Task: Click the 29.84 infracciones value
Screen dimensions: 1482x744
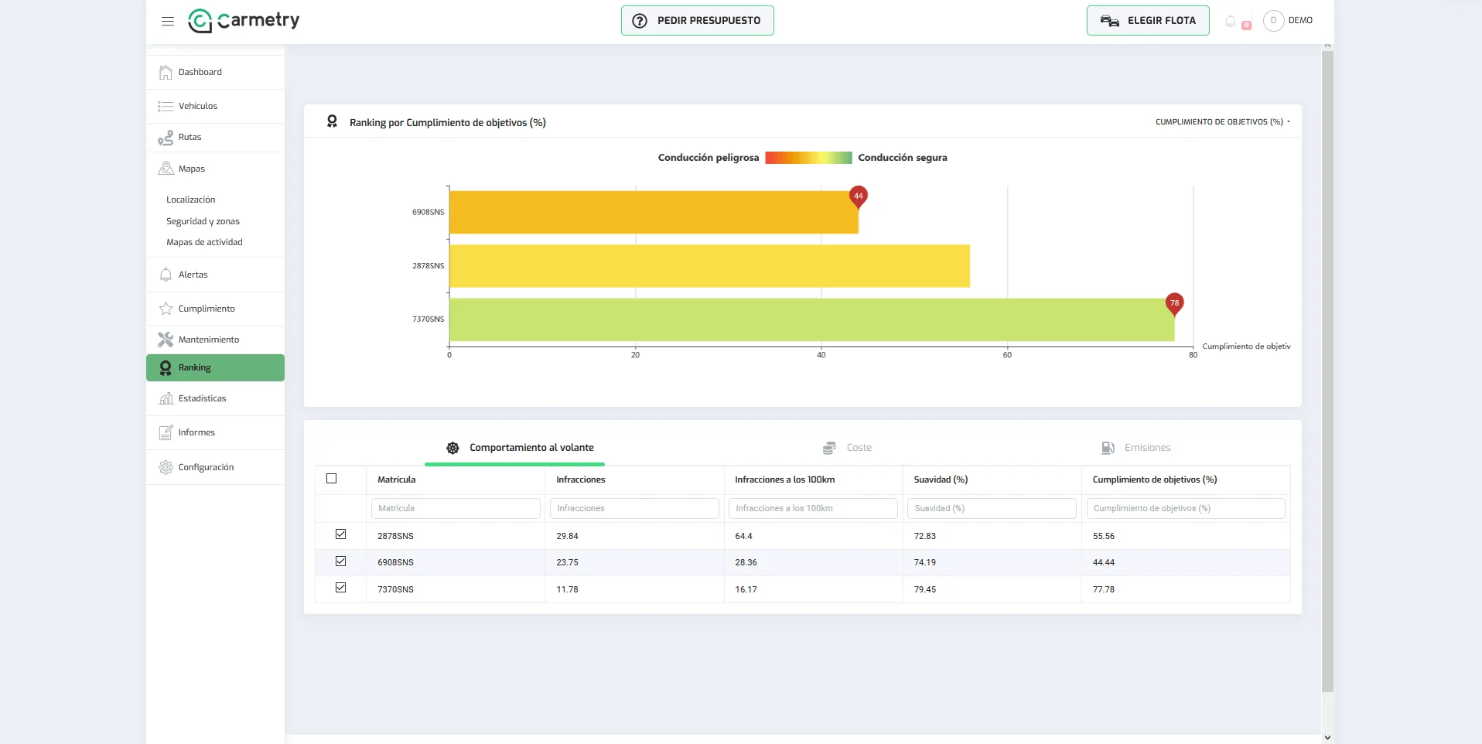Action: [567, 536]
